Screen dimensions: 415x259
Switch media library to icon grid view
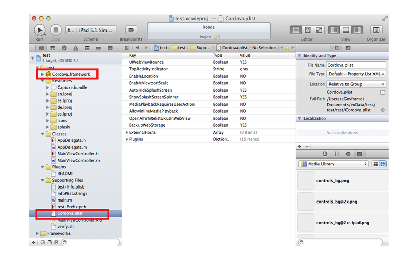pyautogui.click(x=376, y=164)
